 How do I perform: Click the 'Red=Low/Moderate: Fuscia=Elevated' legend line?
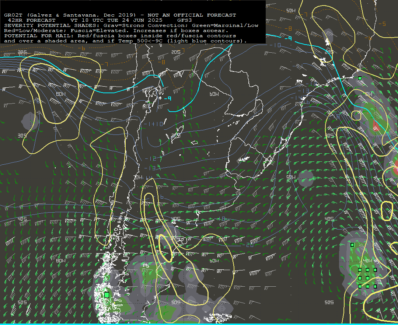point(116,31)
